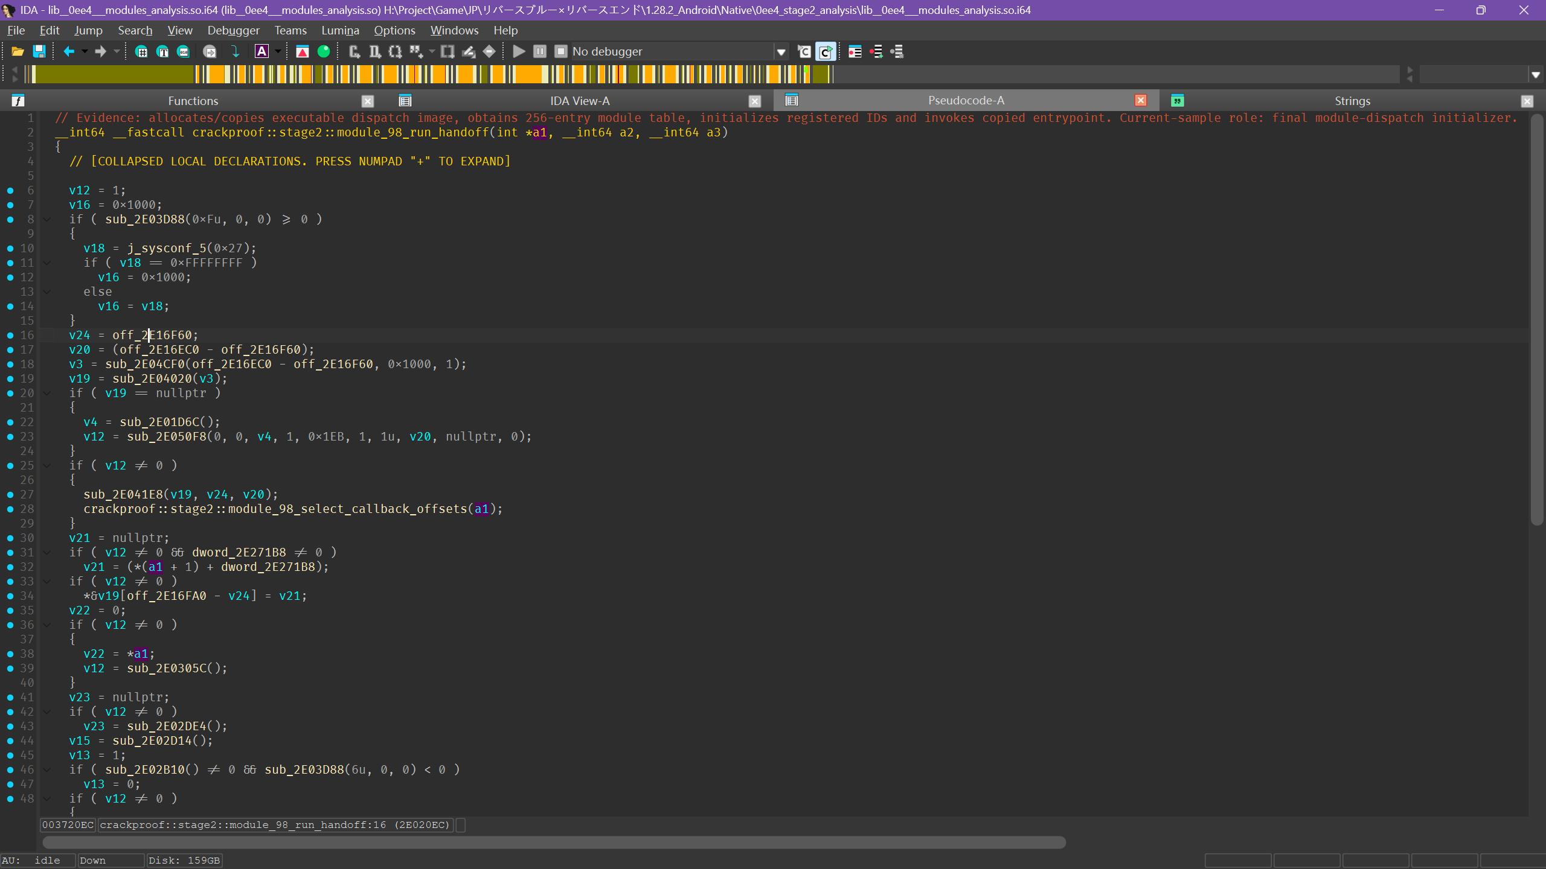Screen dimensions: 1546x869
Task: Switch to the IDA View-A tab
Action: [x=580, y=101]
